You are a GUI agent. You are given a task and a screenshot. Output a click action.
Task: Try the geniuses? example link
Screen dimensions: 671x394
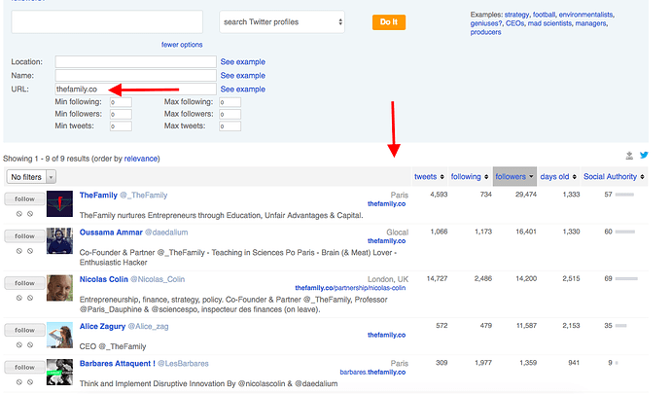coord(486,23)
